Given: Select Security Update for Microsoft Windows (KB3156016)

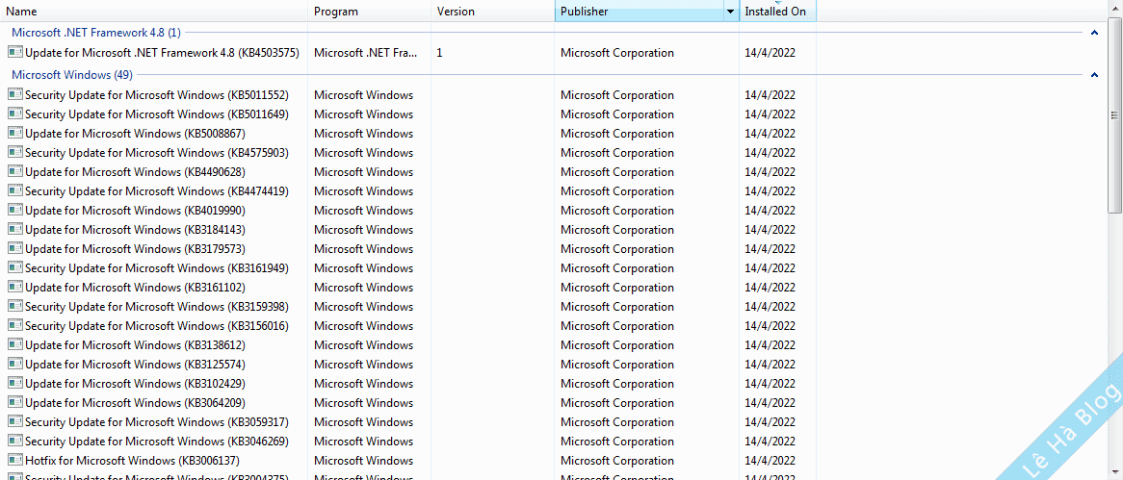Looking at the screenshot, I should [157, 325].
